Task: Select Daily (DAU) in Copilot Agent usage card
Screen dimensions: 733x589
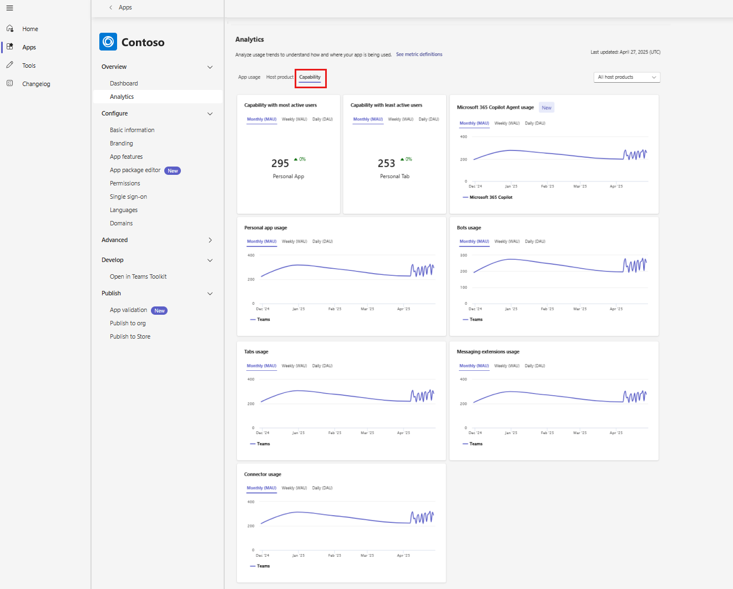Action: coord(535,123)
